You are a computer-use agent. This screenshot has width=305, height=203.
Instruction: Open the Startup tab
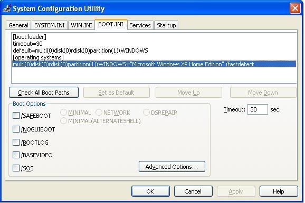(x=166, y=25)
